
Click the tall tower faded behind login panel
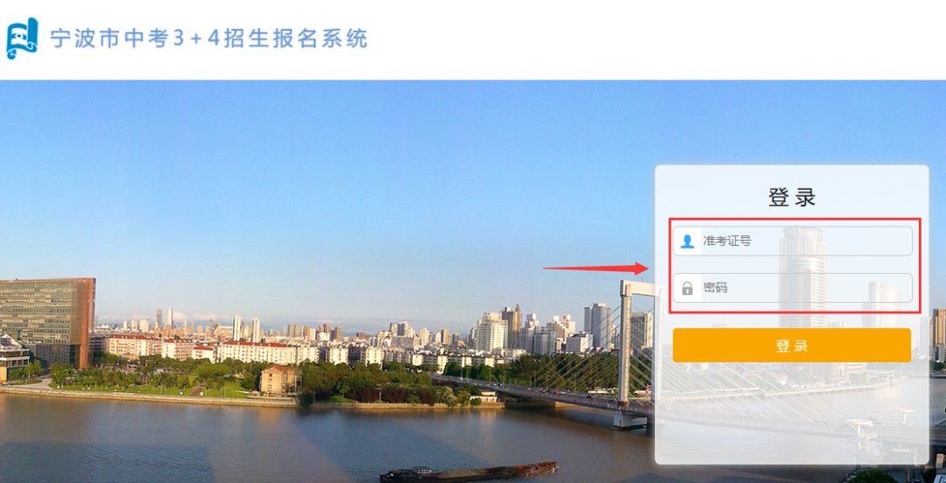(x=803, y=277)
